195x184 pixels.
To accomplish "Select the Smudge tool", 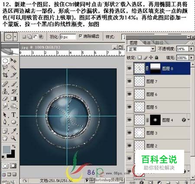I will tap(5, 106).
